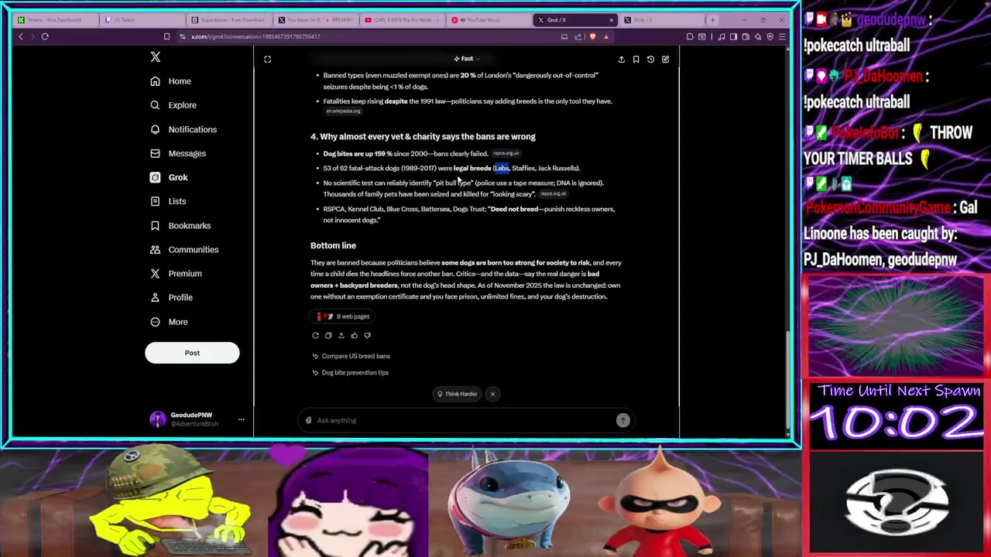991x557 pixels.
Task: Open Messages in the sidebar
Action: coord(178,153)
